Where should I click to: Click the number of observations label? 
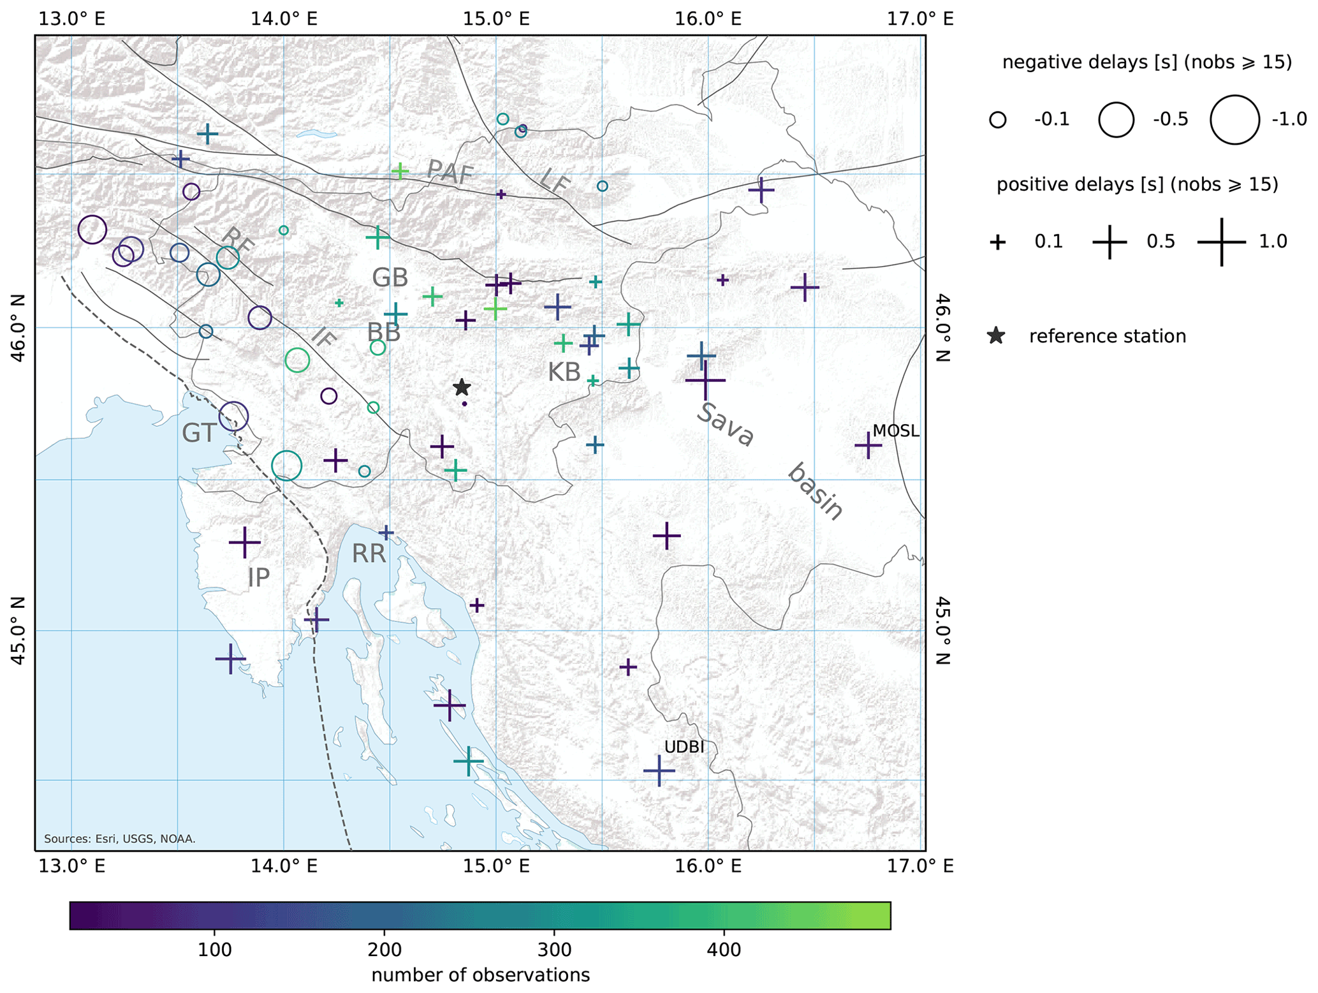[480, 975]
